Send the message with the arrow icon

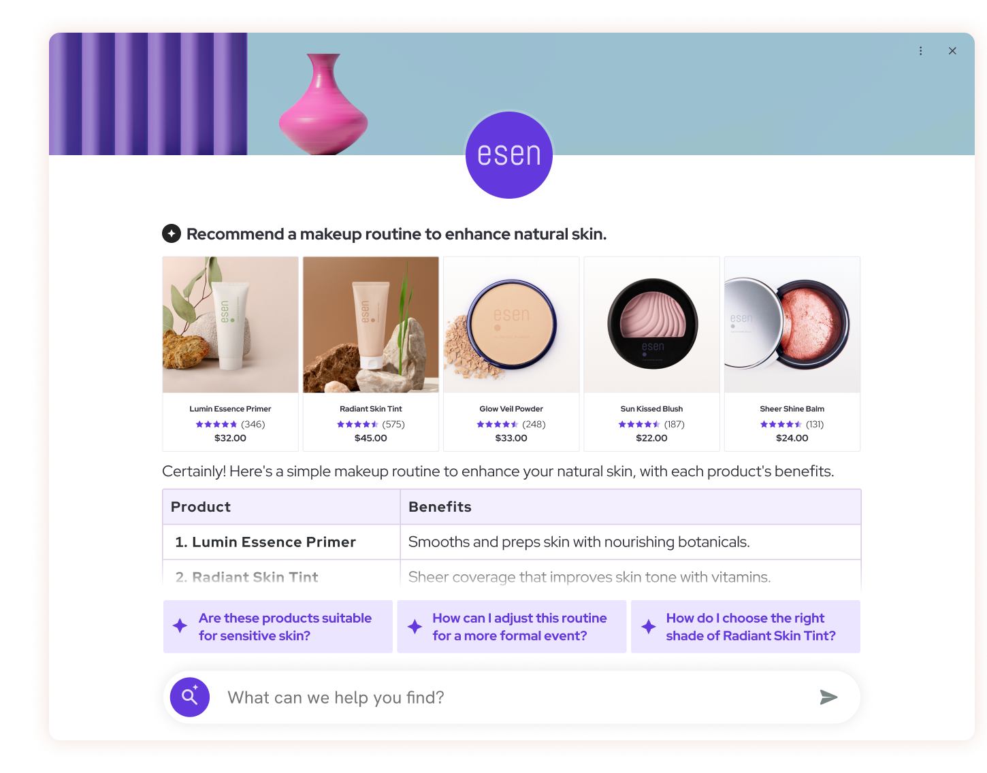pyautogui.click(x=828, y=697)
